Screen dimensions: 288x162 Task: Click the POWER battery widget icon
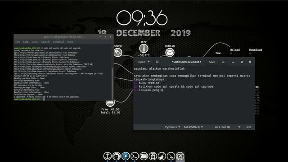(118, 53)
